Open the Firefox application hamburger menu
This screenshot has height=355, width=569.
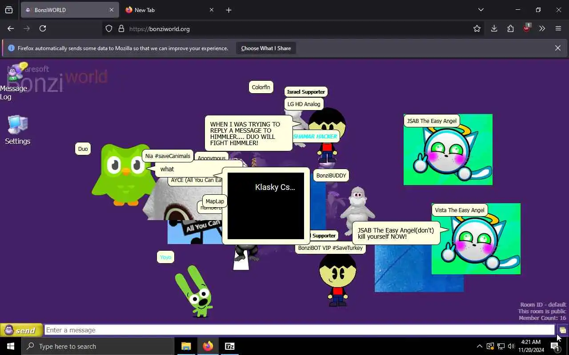click(x=558, y=28)
